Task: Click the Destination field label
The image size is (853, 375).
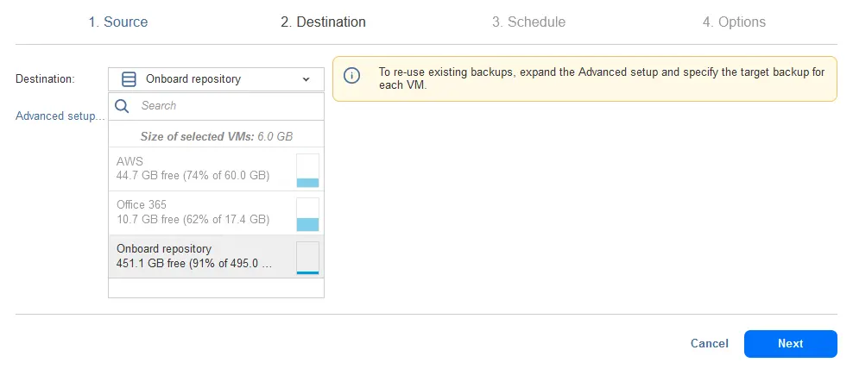Action: pos(45,79)
